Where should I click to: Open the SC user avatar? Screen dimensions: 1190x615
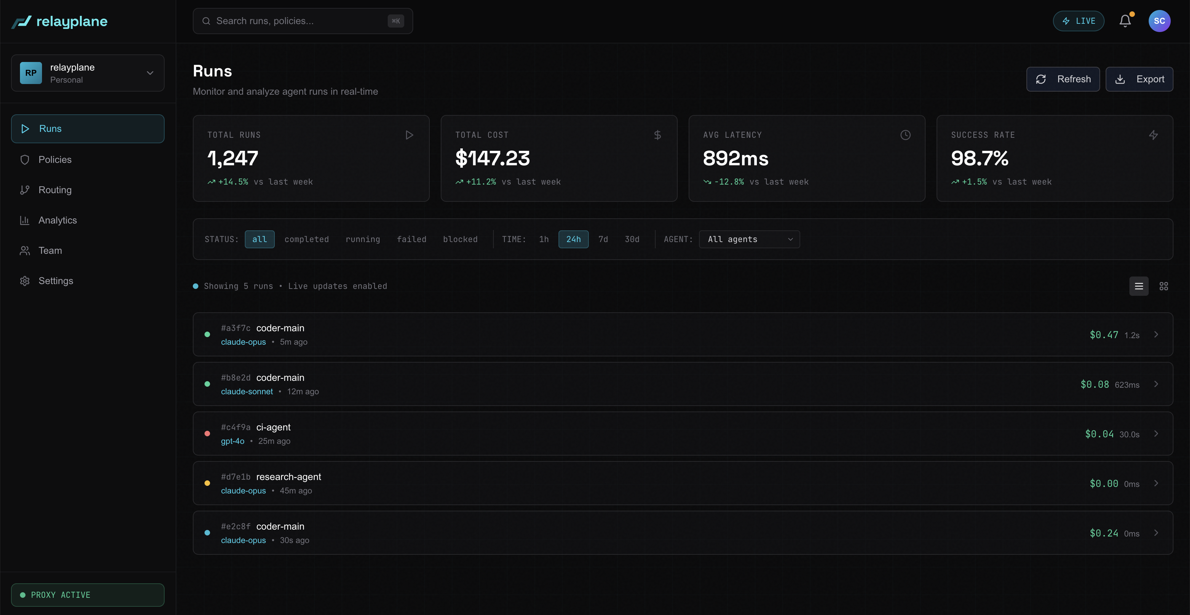coord(1159,21)
